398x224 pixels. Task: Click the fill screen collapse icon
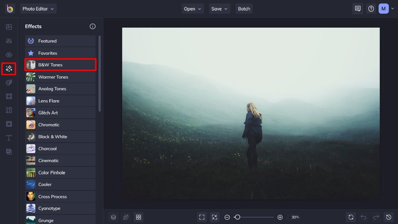[x=215, y=217]
